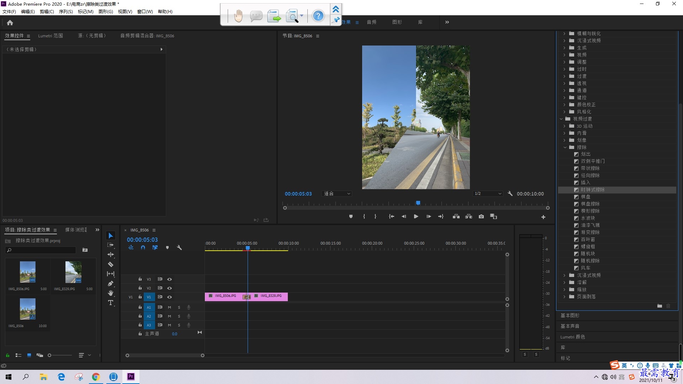Select the 百叶窗 transition
Screen dimensions: 683x384
tap(588, 240)
